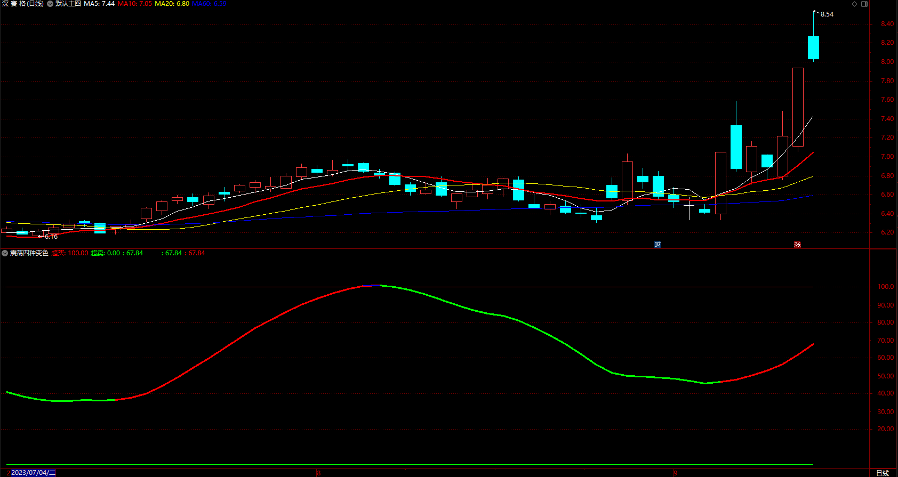The width and height of the screenshot is (898, 477).
Task: Click the 6.20 price axis label
Action: point(887,232)
